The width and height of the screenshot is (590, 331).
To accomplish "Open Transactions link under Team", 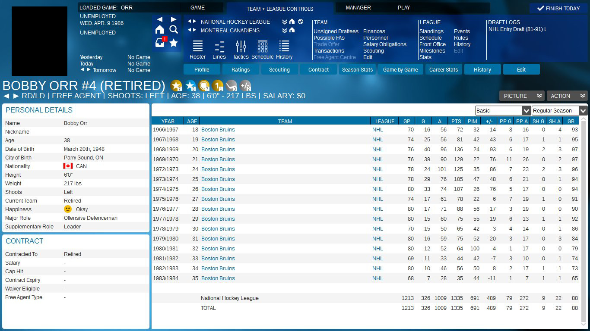I will pyautogui.click(x=329, y=51).
